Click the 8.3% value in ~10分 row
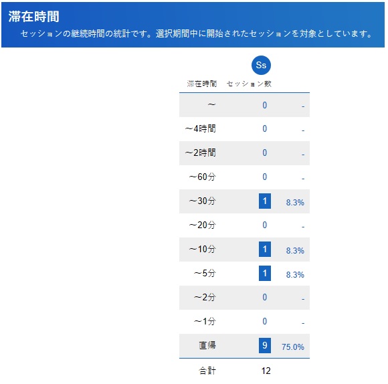This screenshot has height=384, width=388. pos(295,251)
